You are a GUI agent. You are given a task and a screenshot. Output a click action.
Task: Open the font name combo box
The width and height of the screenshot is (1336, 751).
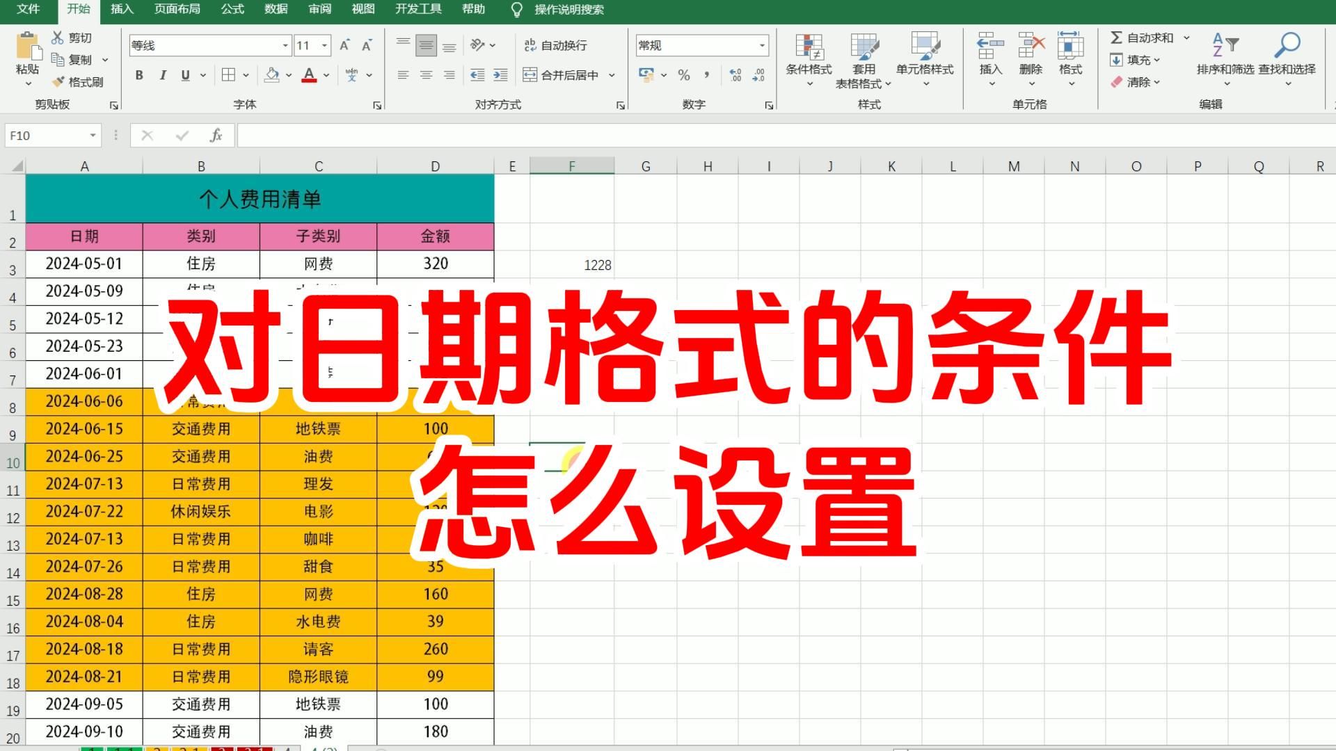pos(209,45)
